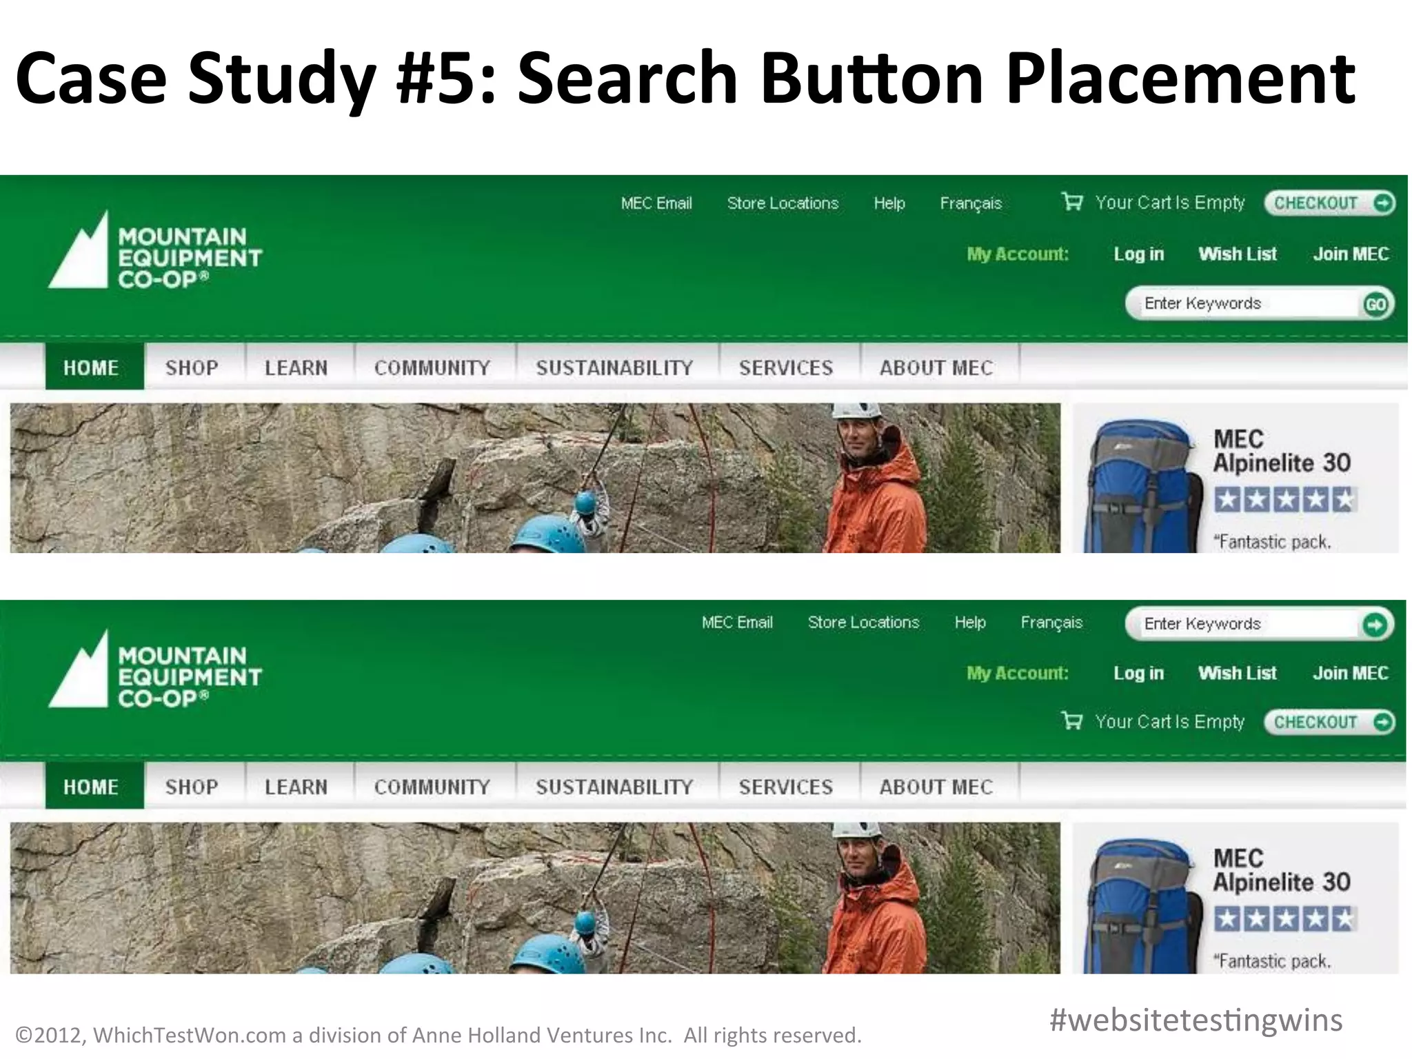This screenshot has height=1059, width=1412.
Task: Open Help link in top header
Action: (x=889, y=203)
